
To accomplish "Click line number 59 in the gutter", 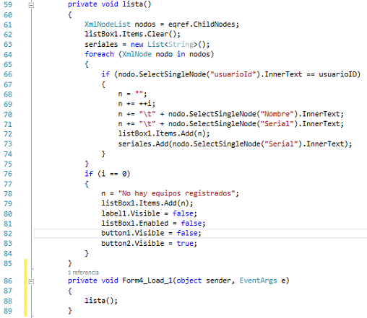I will (8, 4).
